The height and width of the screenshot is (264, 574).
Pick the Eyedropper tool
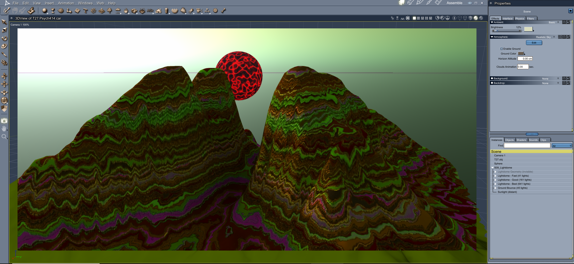click(4, 54)
